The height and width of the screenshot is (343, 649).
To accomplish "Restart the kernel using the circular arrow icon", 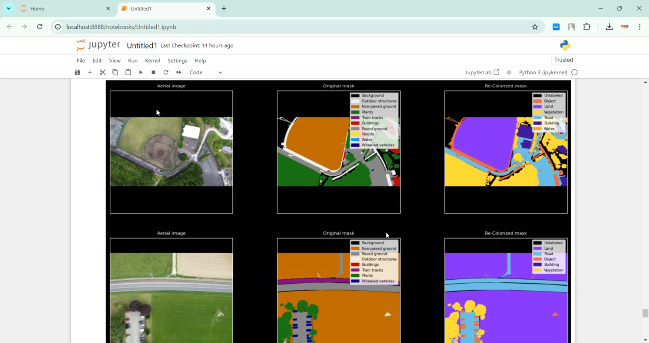I will (166, 73).
